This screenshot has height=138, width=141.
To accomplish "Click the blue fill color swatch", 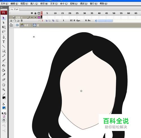I will point(4,108).
